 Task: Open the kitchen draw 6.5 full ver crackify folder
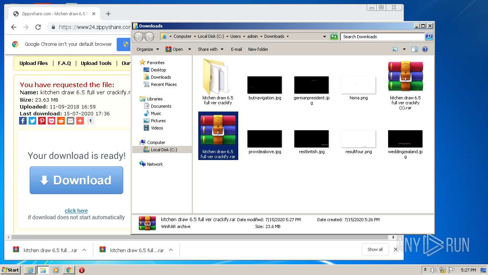[x=218, y=82]
